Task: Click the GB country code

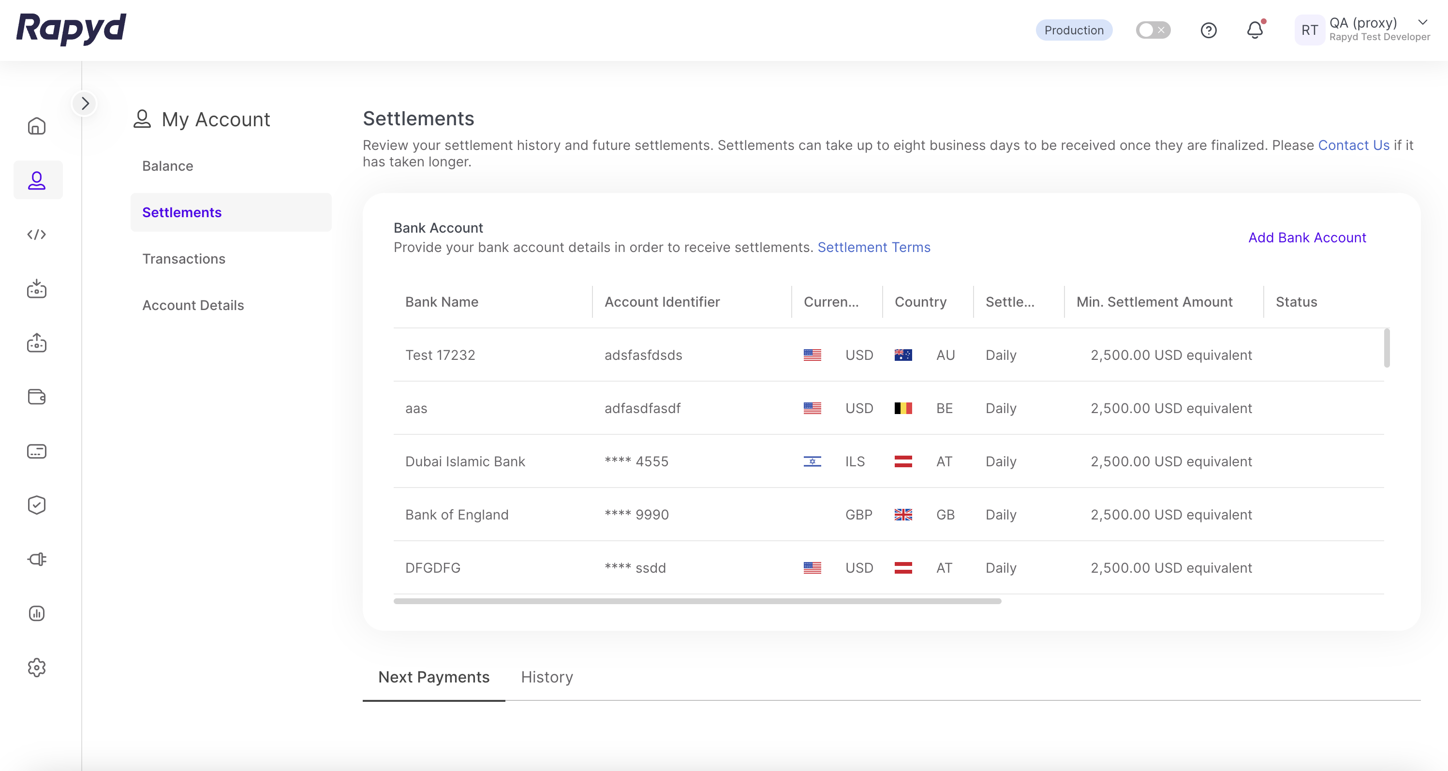Action: pyautogui.click(x=945, y=515)
